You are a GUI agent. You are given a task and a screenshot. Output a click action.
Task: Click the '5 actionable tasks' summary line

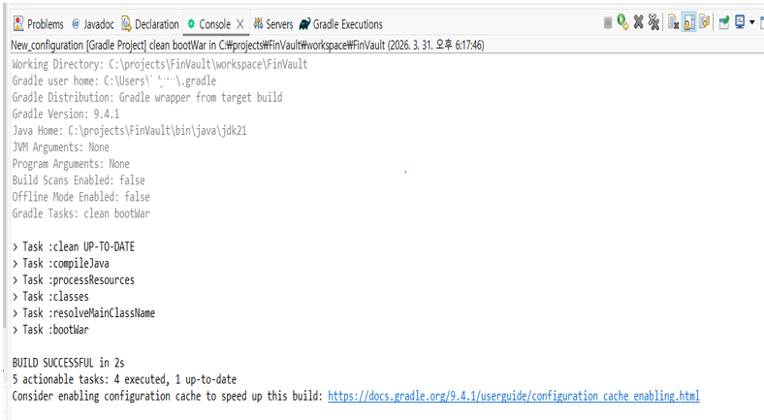pos(124,379)
